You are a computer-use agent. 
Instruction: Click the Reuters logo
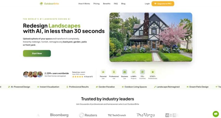[x=88, y=115]
